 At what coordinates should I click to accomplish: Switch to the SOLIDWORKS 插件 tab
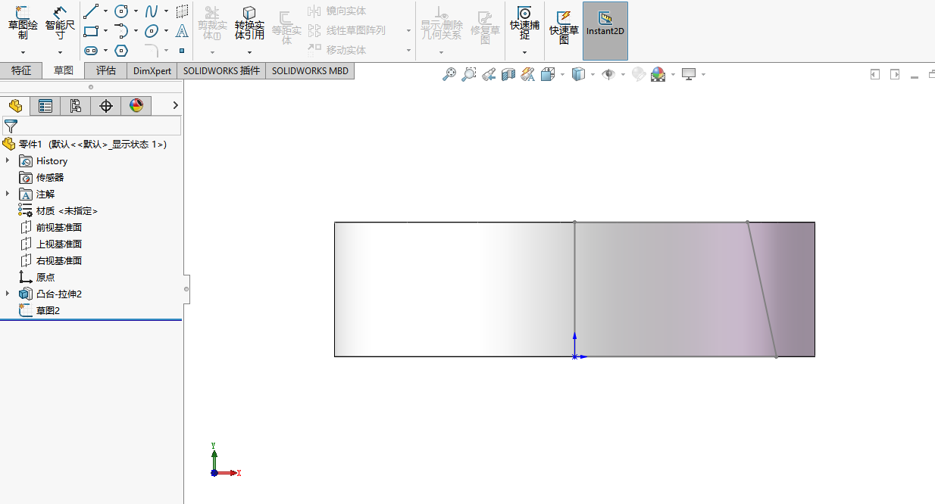click(x=222, y=70)
